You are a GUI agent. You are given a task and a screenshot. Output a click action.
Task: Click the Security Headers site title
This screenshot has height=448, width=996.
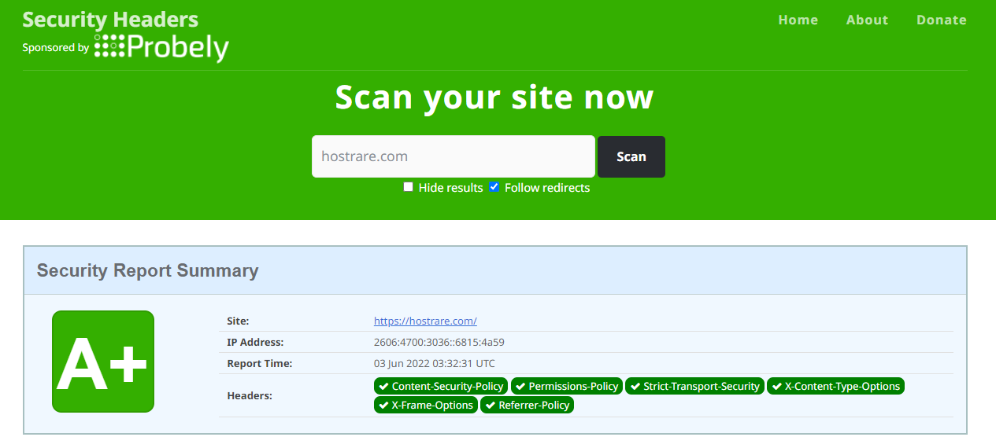(110, 20)
